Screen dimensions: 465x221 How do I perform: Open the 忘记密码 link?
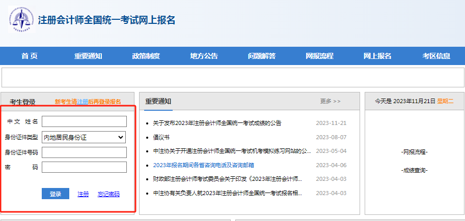(x=108, y=194)
